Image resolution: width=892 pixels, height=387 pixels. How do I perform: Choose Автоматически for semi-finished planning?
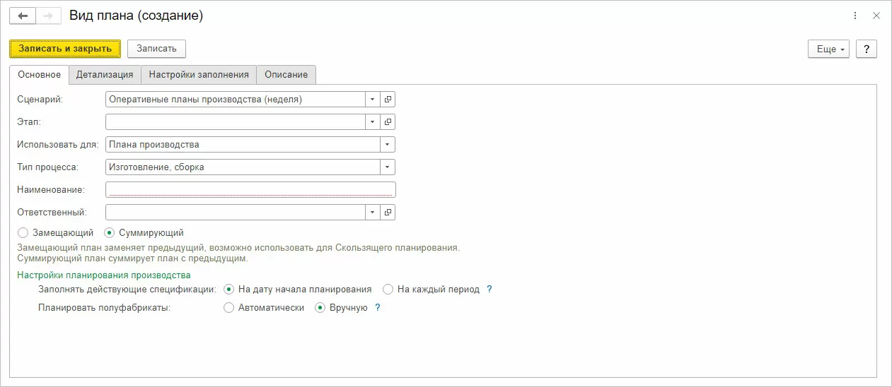pyautogui.click(x=228, y=307)
